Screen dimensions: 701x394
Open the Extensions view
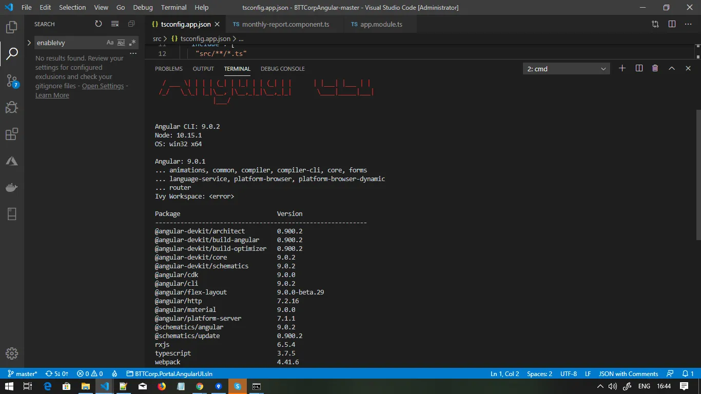(12, 134)
